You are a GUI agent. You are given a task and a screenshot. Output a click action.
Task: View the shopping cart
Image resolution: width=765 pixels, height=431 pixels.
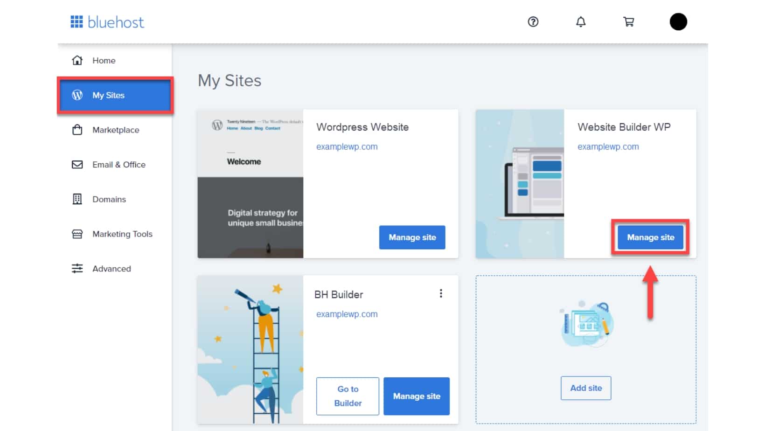pos(628,21)
